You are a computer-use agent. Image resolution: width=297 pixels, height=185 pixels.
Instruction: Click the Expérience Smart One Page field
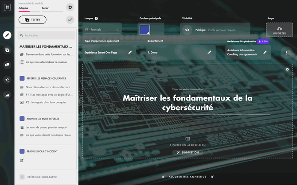[109, 52]
